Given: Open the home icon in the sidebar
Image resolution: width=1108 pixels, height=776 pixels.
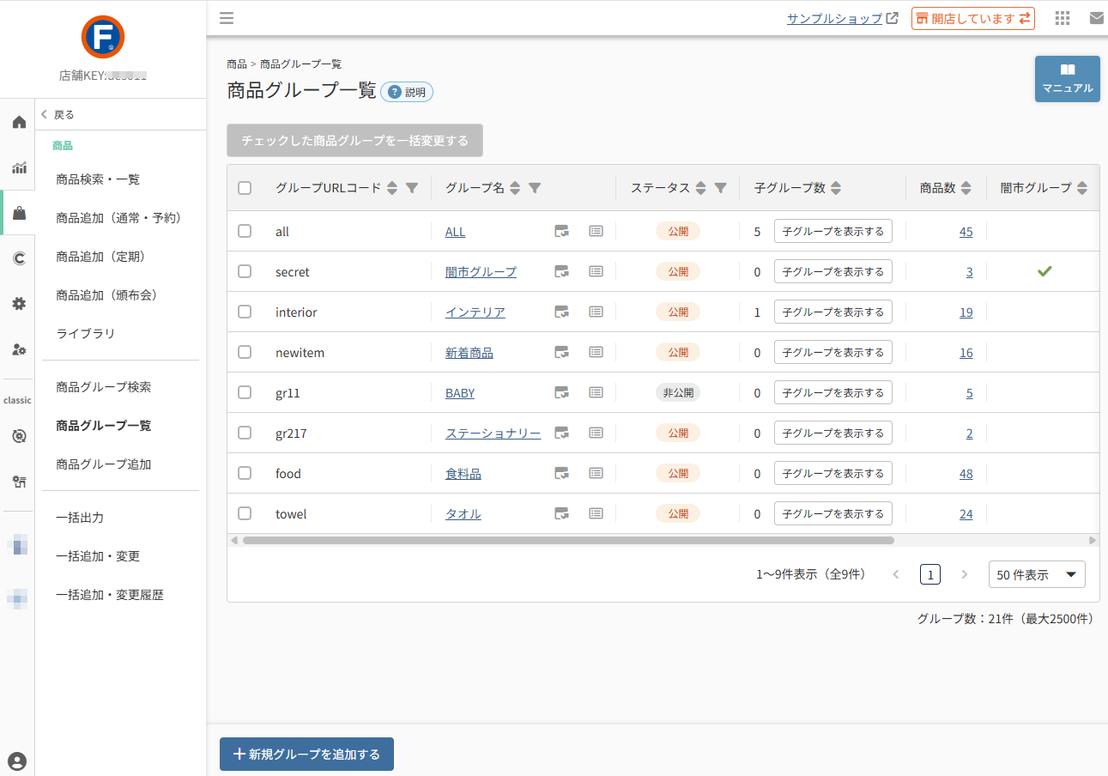Looking at the screenshot, I should 19,123.
